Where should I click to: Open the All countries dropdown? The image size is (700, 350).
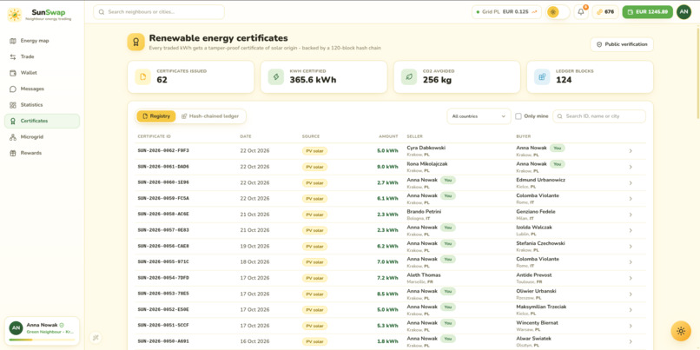click(x=479, y=116)
